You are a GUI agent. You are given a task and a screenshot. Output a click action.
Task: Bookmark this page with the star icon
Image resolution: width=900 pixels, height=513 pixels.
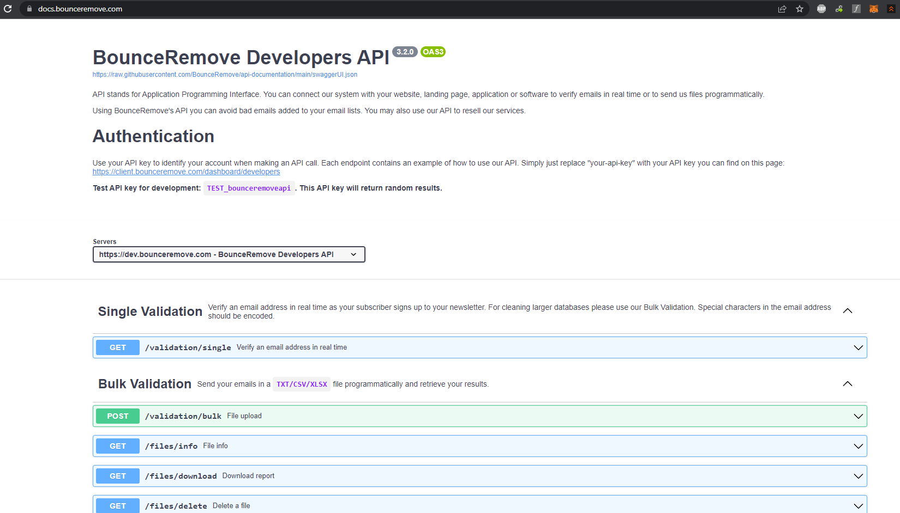[800, 9]
